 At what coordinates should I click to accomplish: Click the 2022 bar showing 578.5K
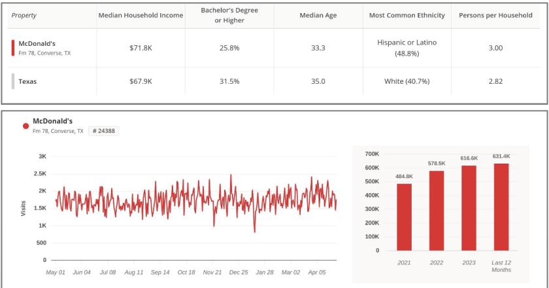tap(437, 210)
